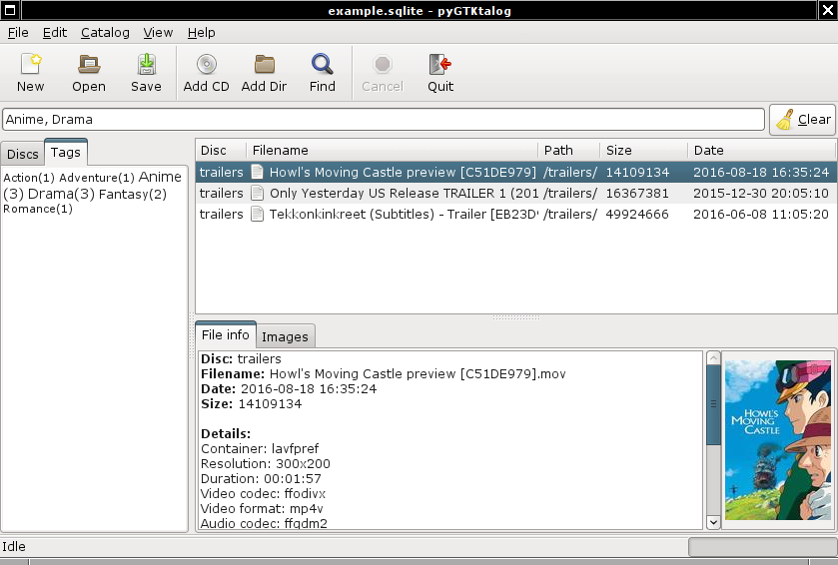The image size is (838, 565).
Task: Click the Idle status bar text
Action: pos(14,546)
